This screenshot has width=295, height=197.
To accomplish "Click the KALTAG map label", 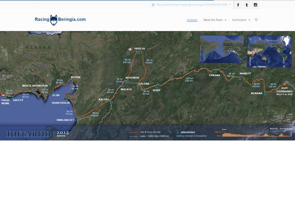I will tap(104, 99).
